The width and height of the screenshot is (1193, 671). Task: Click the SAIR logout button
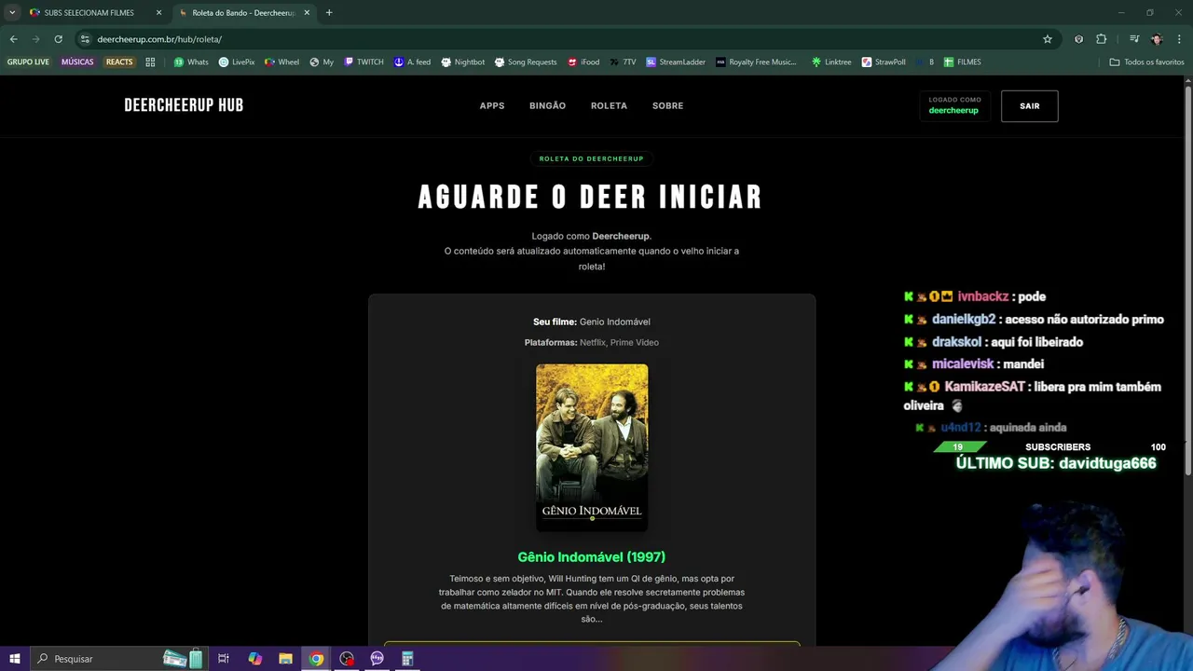point(1029,106)
